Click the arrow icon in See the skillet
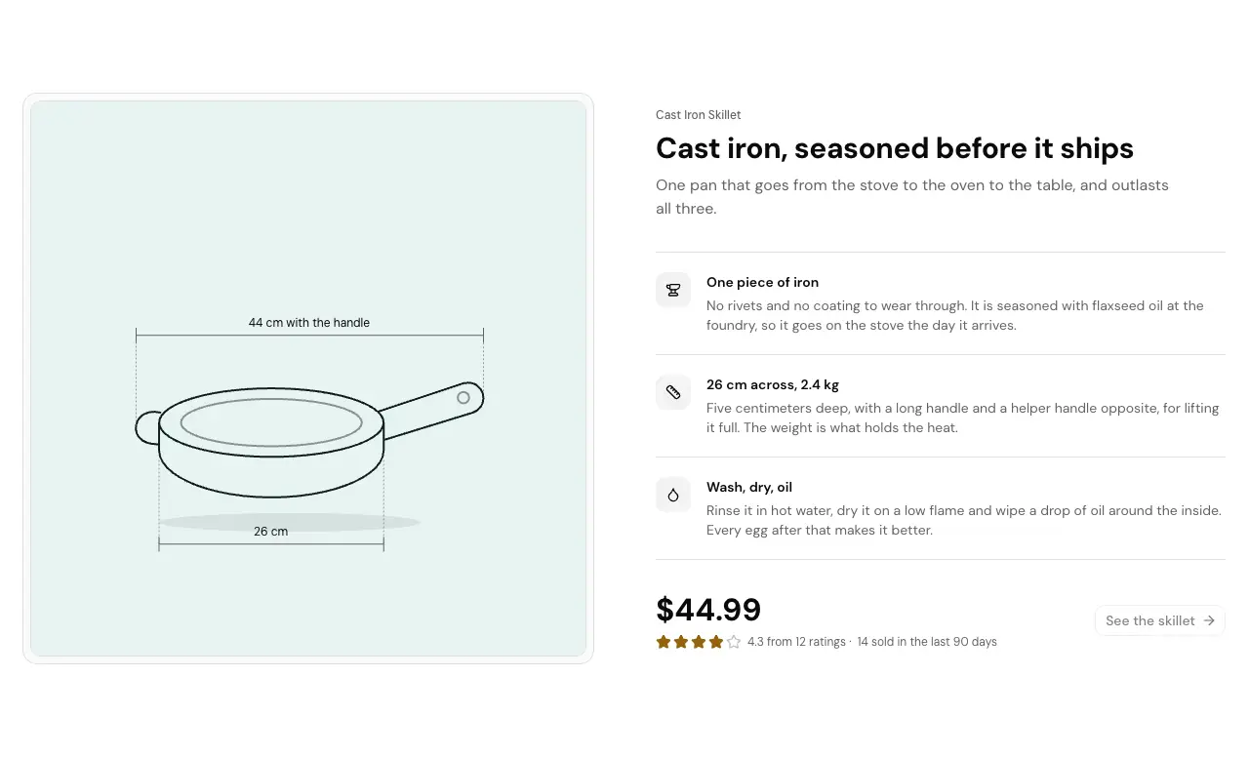Viewport: 1249px width, 757px height. (x=1209, y=620)
